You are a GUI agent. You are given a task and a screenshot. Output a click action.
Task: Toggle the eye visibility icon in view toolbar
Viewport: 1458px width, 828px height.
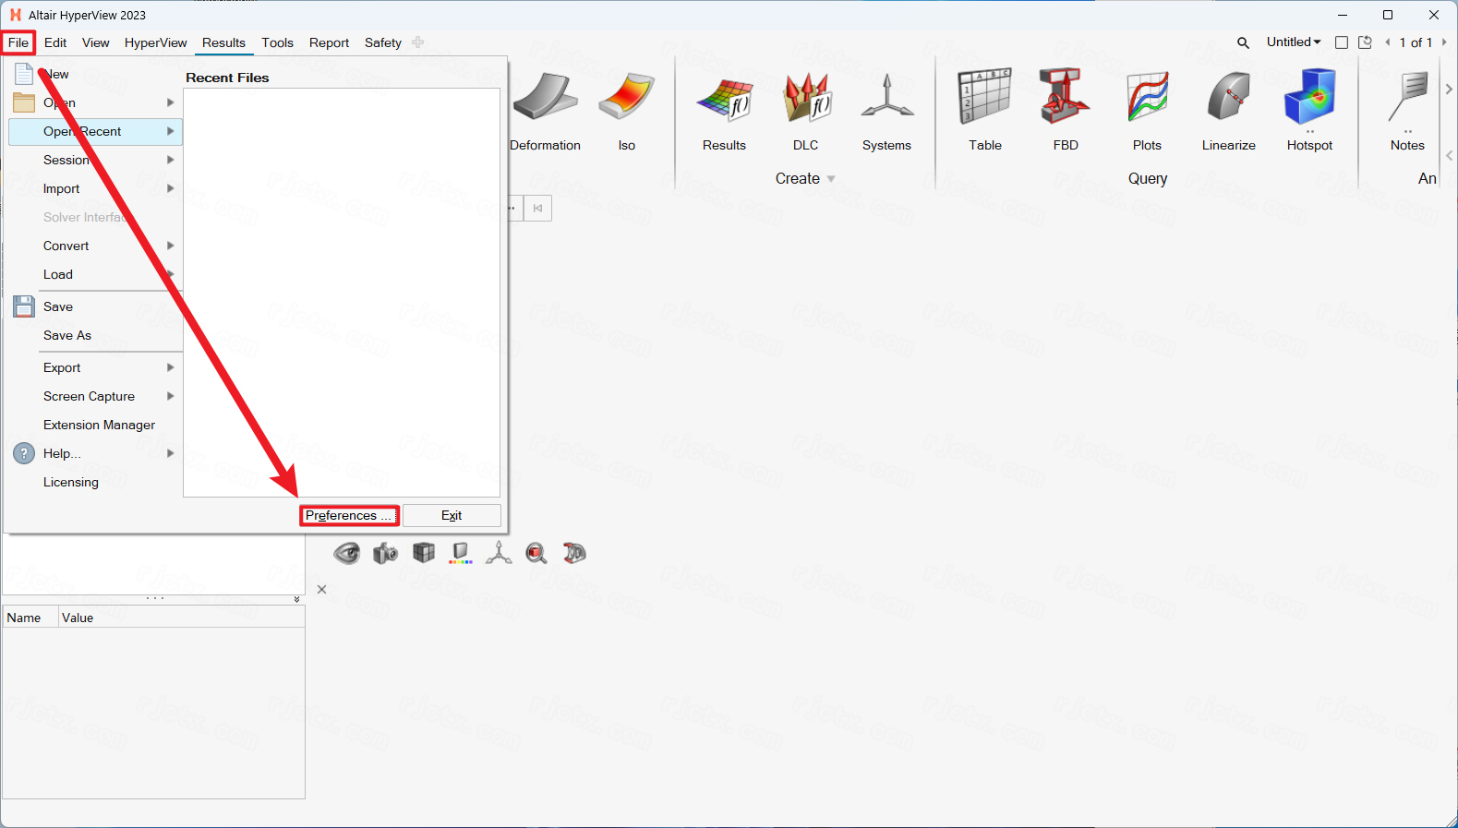[x=347, y=553]
